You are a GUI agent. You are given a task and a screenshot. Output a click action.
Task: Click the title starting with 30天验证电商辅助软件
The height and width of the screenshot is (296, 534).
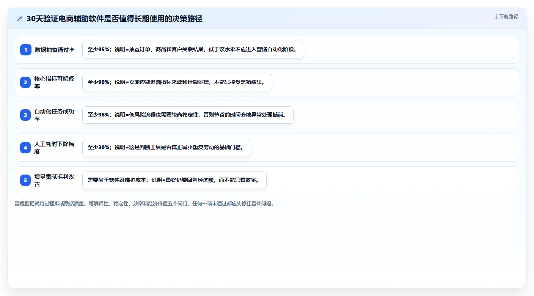[x=115, y=19]
